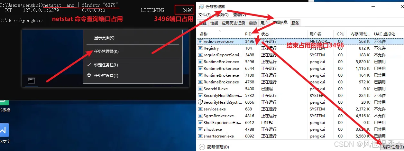Click the SgrmBroker.exe process icon

pyautogui.click(x=200, y=116)
